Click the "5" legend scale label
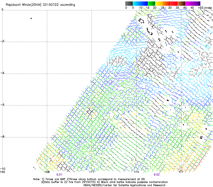This screenshot has width=213, height=187. point(133,8)
